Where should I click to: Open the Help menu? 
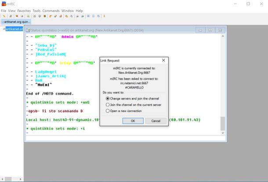point(80,11)
